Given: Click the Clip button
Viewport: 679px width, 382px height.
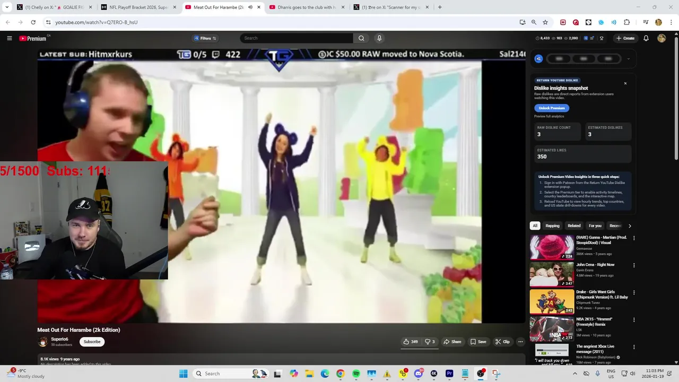Looking at the screenshot, I should tap(502, 342).
